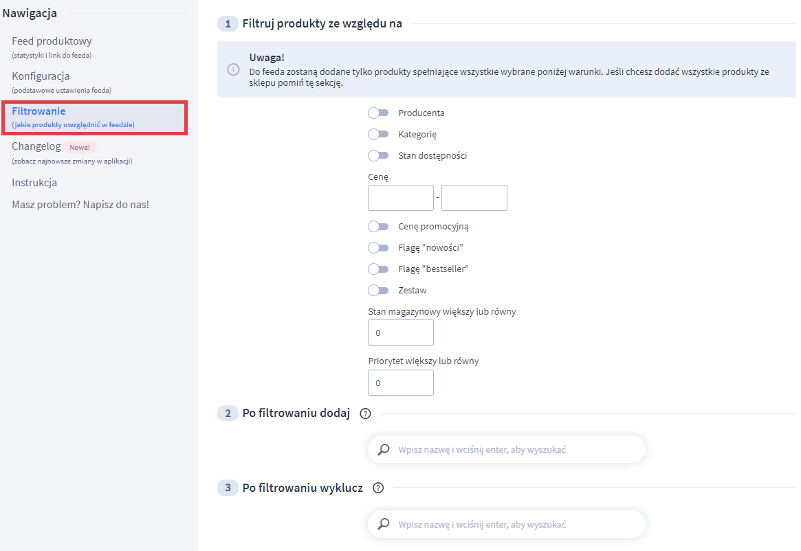The width and height of the screenshot is (801, 551).
Task: Click the minimum price input under 'Cenę'
Action: 401,198
